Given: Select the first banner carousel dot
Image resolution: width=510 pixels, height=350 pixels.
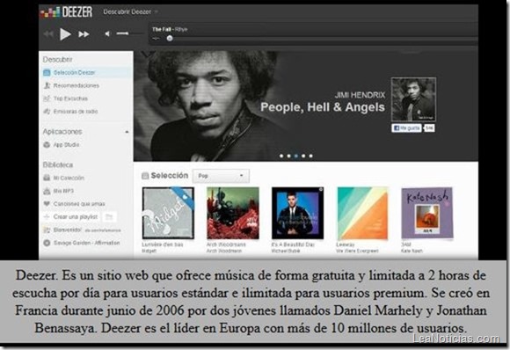Looking at the screenshot, I should point(281,157).
